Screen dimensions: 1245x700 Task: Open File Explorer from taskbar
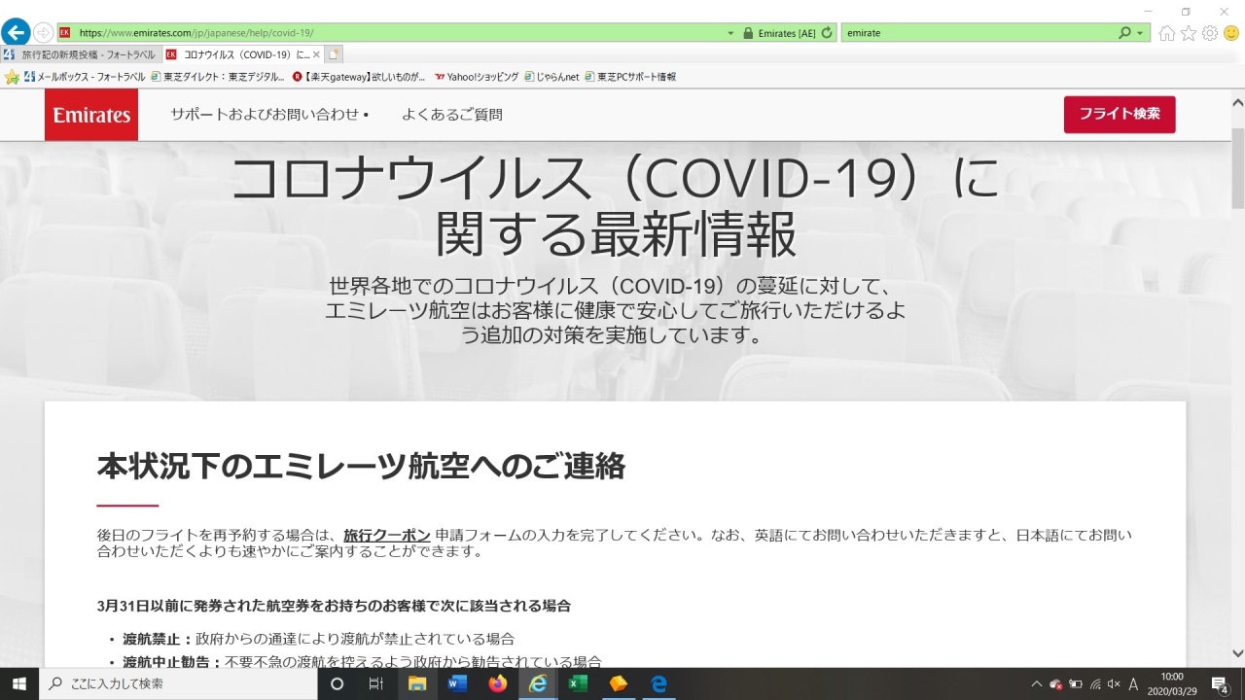click(x=417, y=683)
